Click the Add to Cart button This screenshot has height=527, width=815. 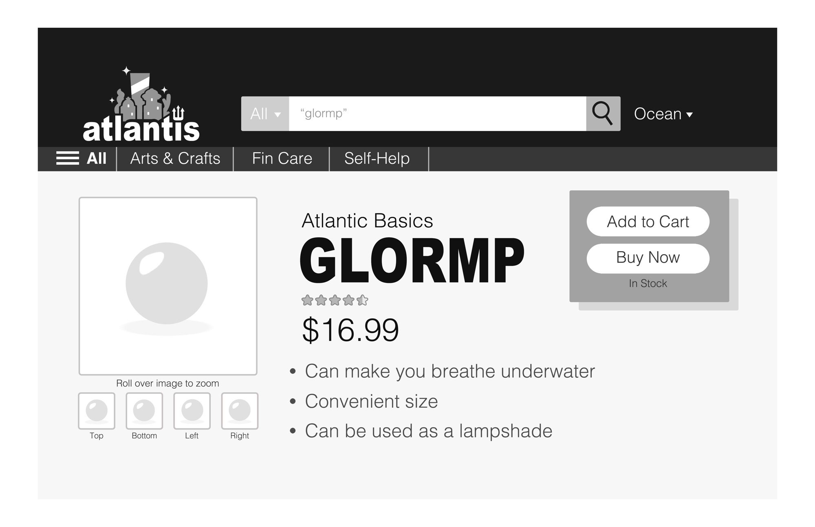648,222
